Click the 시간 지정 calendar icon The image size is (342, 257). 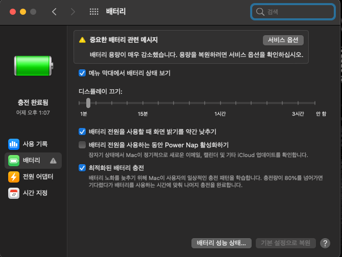[14, 193]
